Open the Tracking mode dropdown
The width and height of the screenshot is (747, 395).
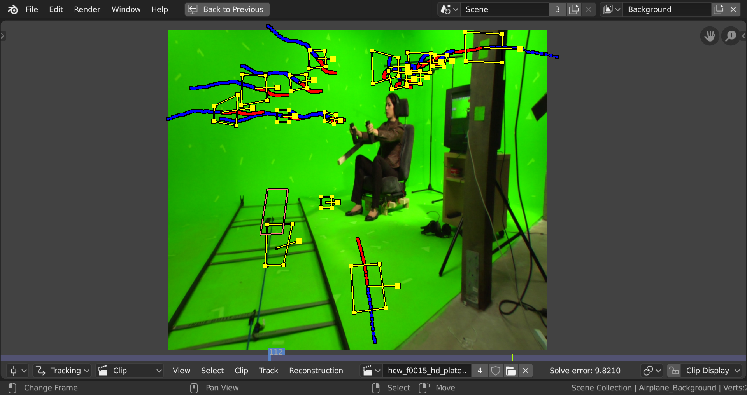point(62,371)
